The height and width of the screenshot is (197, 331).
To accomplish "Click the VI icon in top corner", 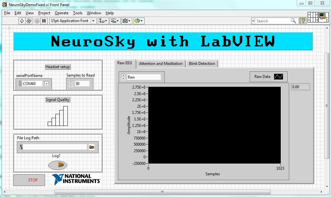I will (324, 17).
